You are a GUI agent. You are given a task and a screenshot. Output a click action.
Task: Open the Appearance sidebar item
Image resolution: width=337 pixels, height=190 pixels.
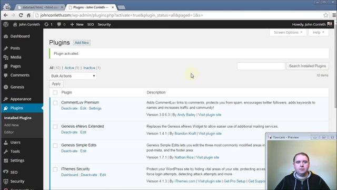(x=21, y=99)
